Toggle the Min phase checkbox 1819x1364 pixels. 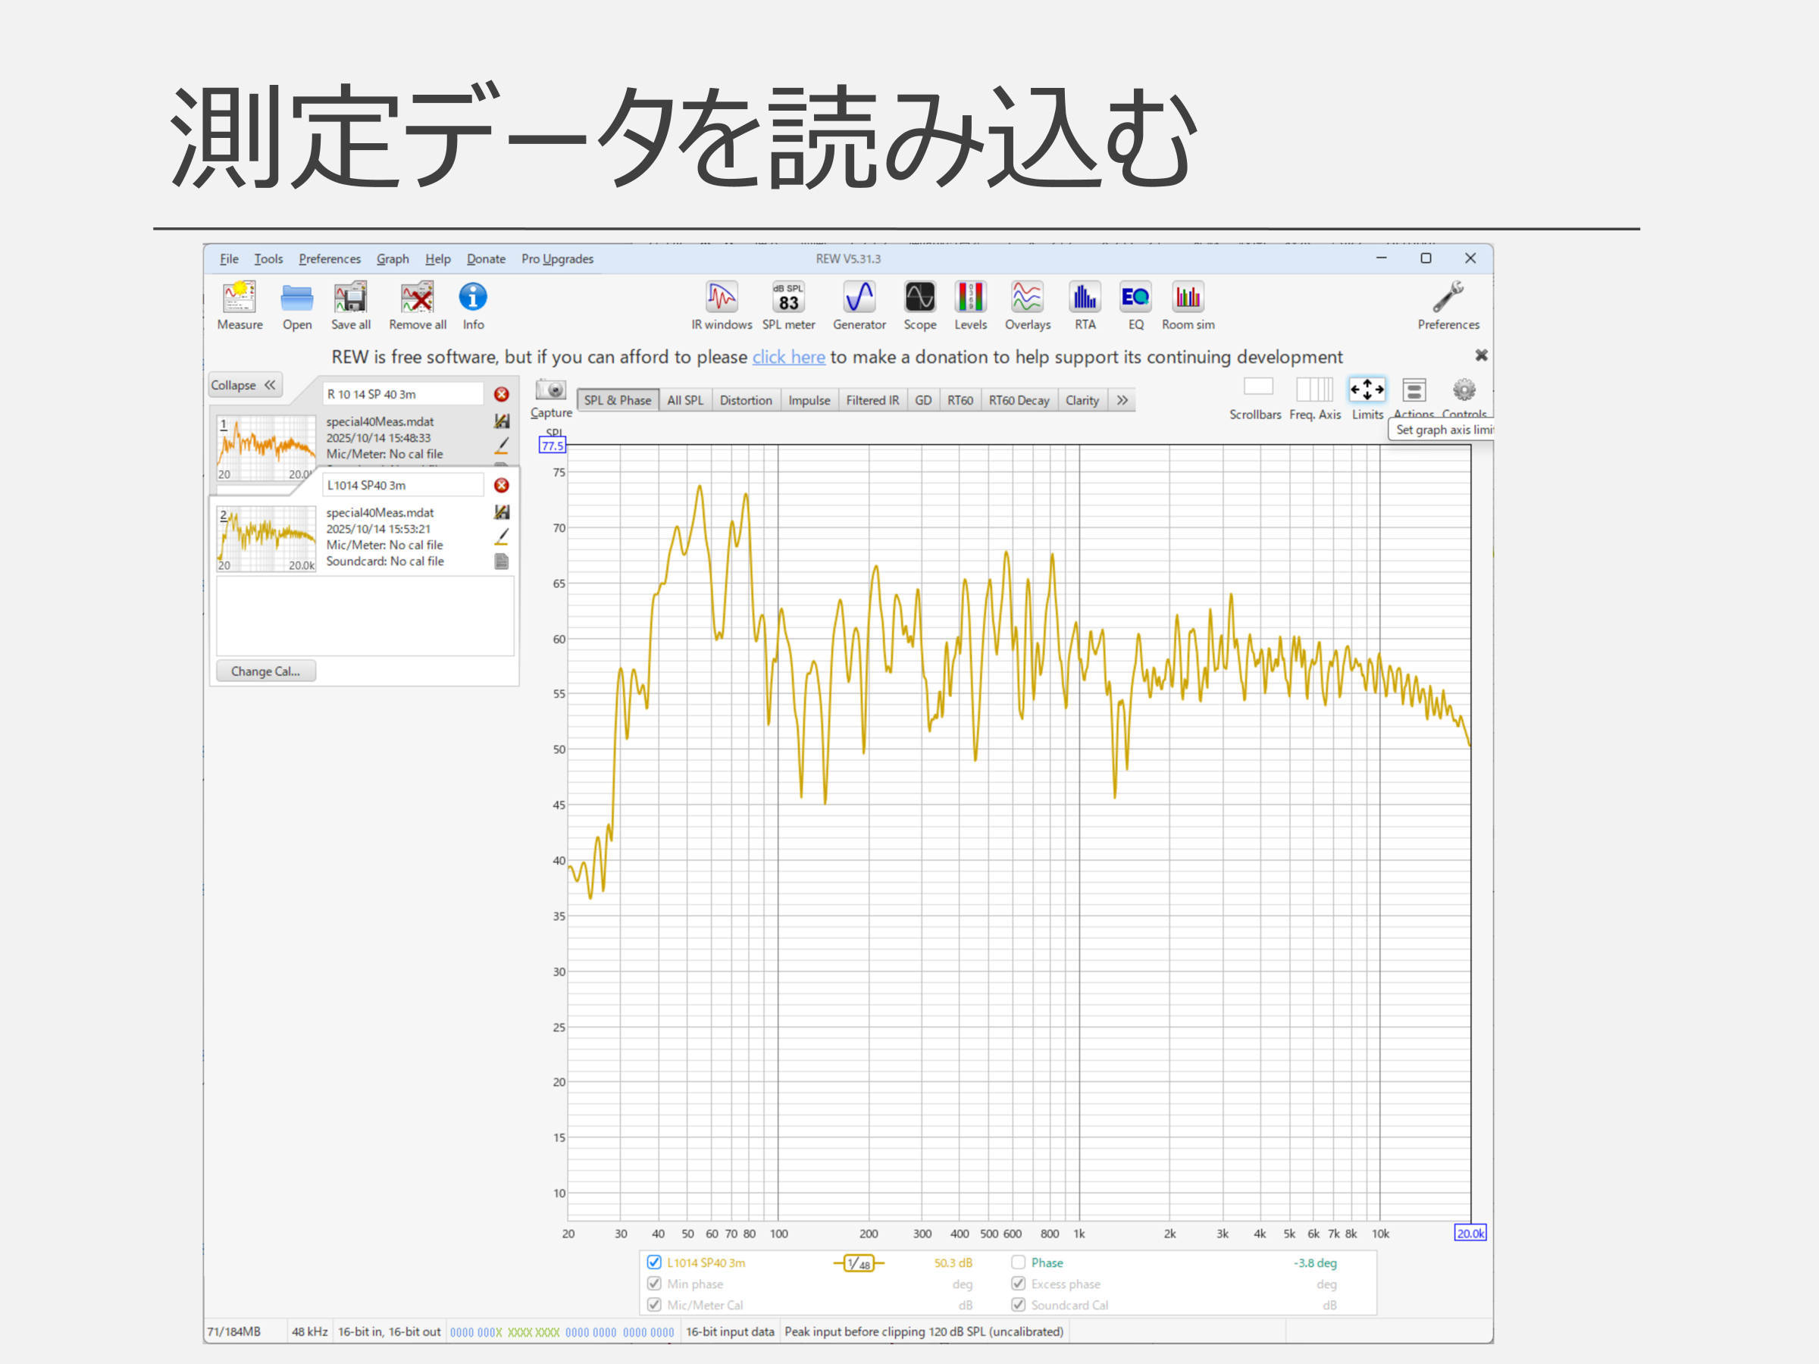coord(655,1284)
